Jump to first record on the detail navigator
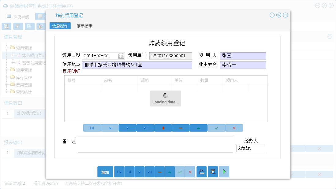 [x=92, y=128]
